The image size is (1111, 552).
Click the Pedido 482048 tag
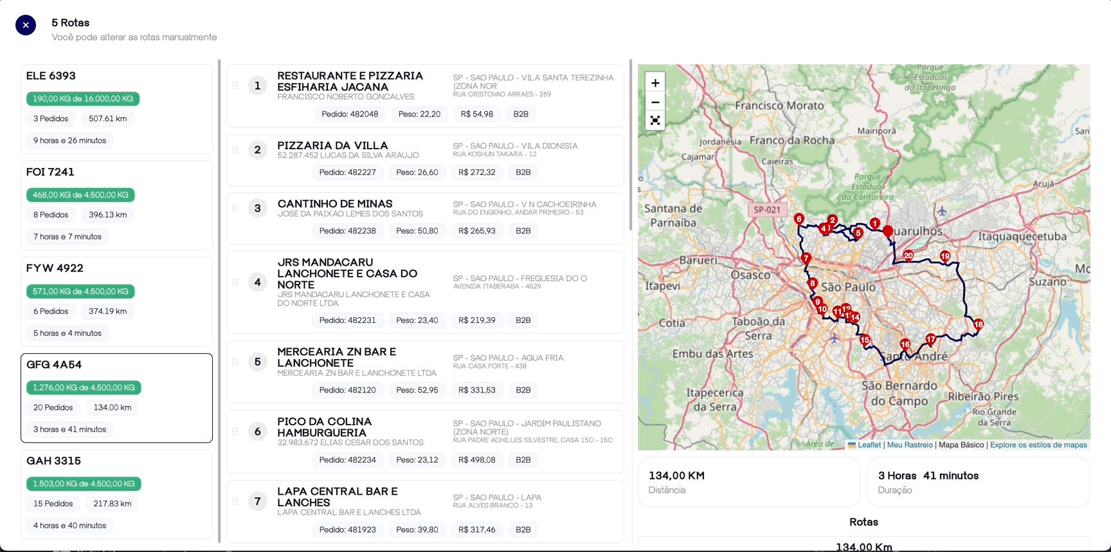coord(350,114)
